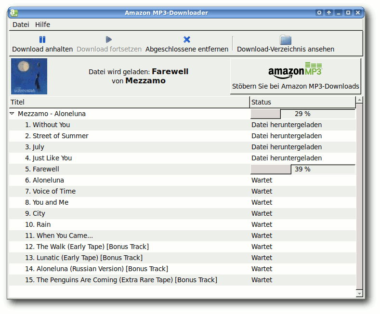Open the Datei menu
The image size is (380, 314).
[21, 25]
